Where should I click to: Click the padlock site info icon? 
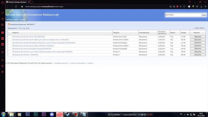tap(22, 6)
